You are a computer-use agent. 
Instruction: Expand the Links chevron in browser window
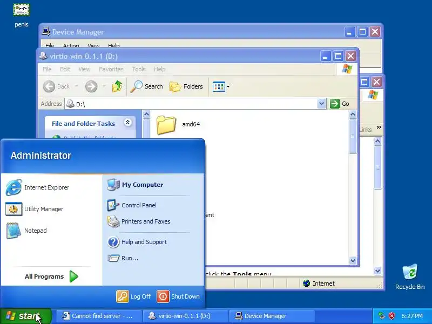coord(379,127)
